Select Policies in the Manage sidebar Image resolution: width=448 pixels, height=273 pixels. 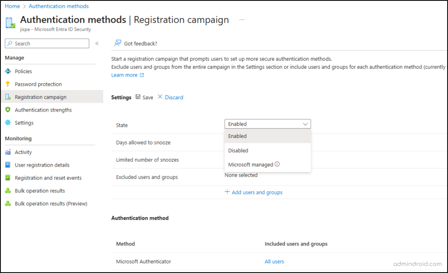pyautogui.click(x=24, y=71)
